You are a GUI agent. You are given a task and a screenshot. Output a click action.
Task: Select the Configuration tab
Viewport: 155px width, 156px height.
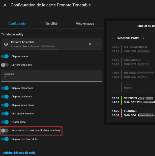pos(18,24)
